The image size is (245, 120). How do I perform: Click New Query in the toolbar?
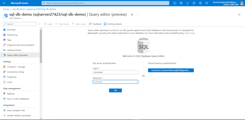(x=62, y=24)
